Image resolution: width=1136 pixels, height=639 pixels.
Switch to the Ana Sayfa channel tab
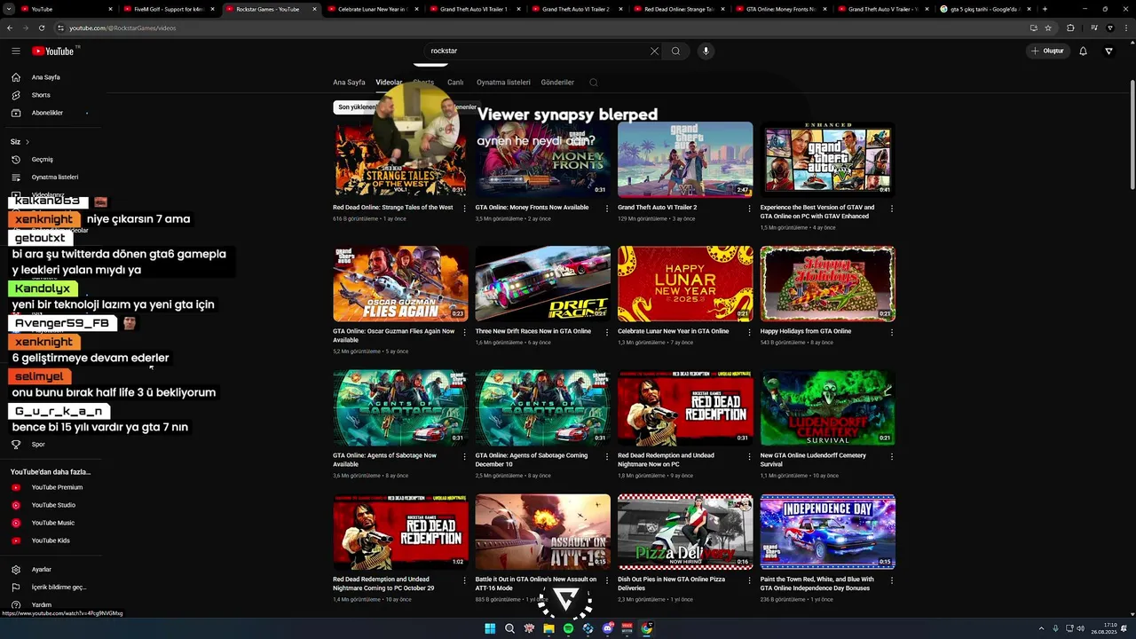(349, 83)
